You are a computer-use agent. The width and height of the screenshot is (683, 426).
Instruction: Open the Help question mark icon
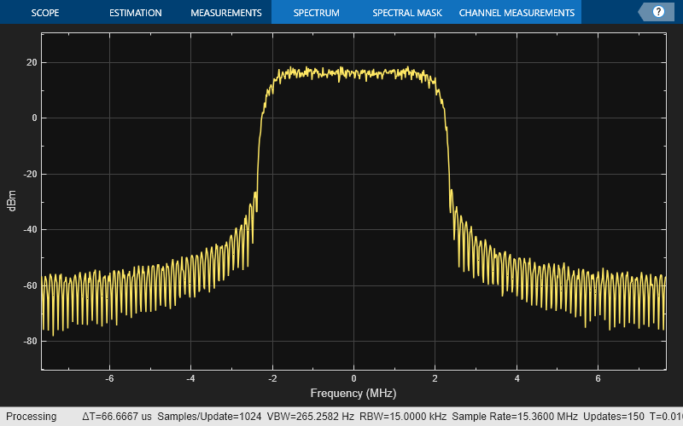pos(658,12)
